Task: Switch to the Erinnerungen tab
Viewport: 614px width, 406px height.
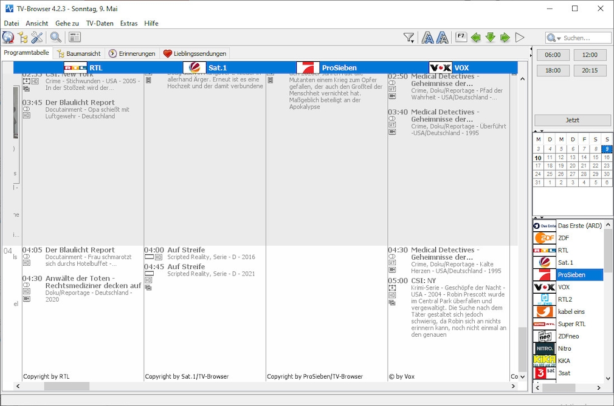Action: pyautogui.click(x=132, y=53)
